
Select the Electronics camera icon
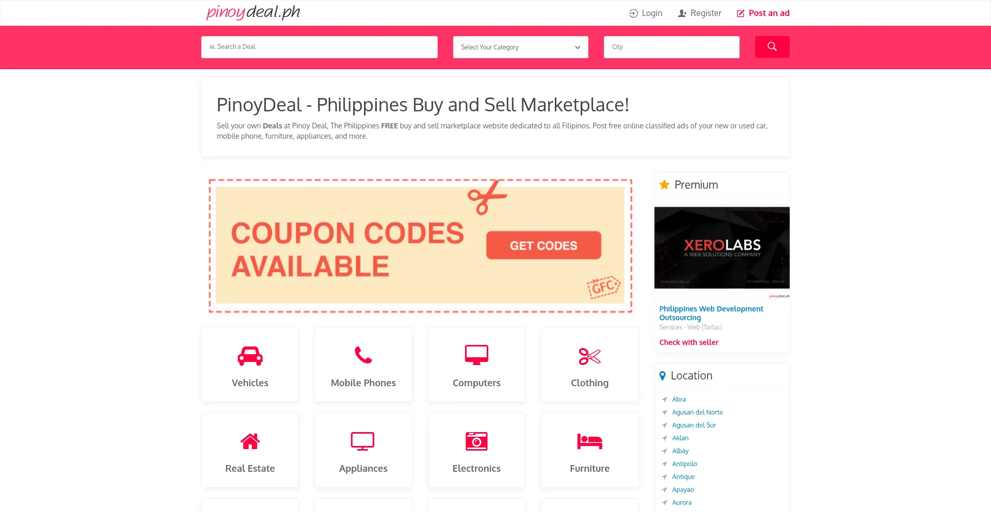coord(476,441)
